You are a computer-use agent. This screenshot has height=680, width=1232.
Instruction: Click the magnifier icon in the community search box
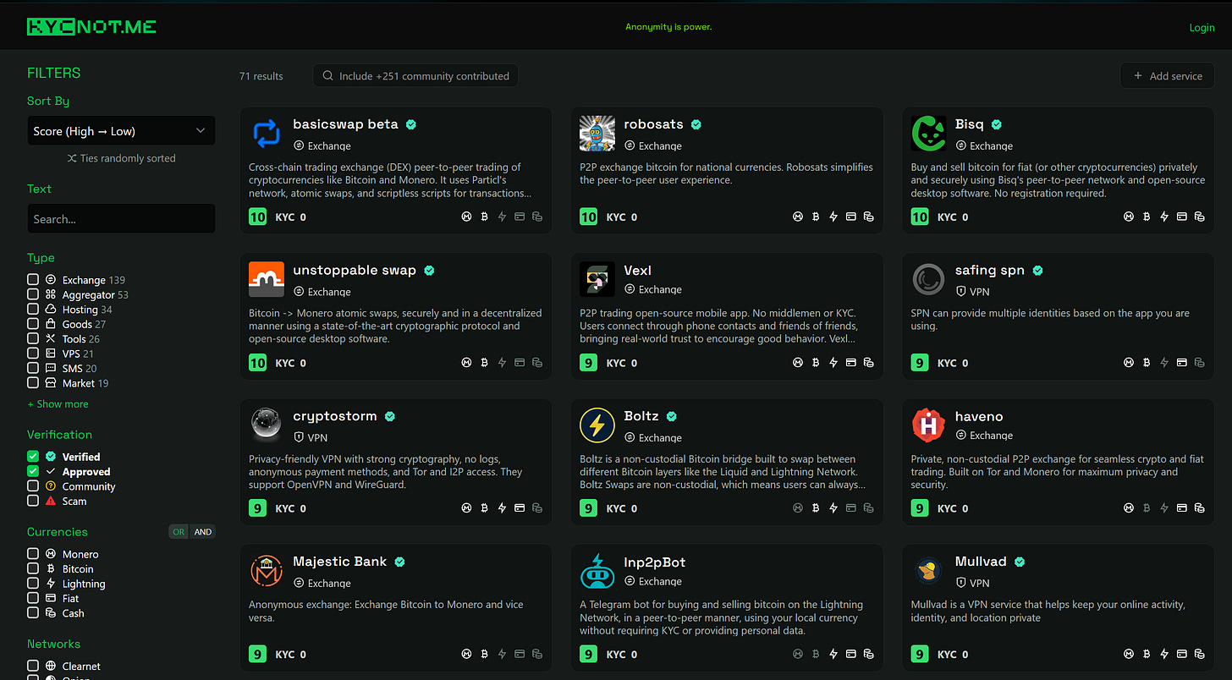pos(327,76)
